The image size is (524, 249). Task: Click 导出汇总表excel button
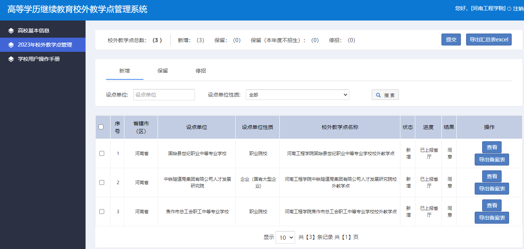tap(489, 40)
